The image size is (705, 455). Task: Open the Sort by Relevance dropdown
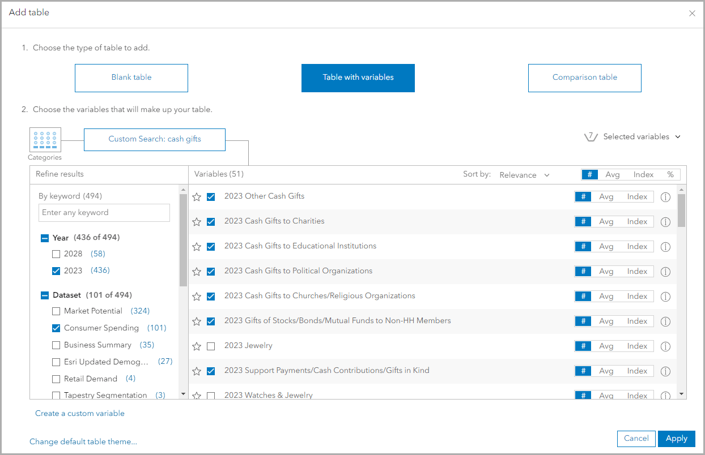524,175
